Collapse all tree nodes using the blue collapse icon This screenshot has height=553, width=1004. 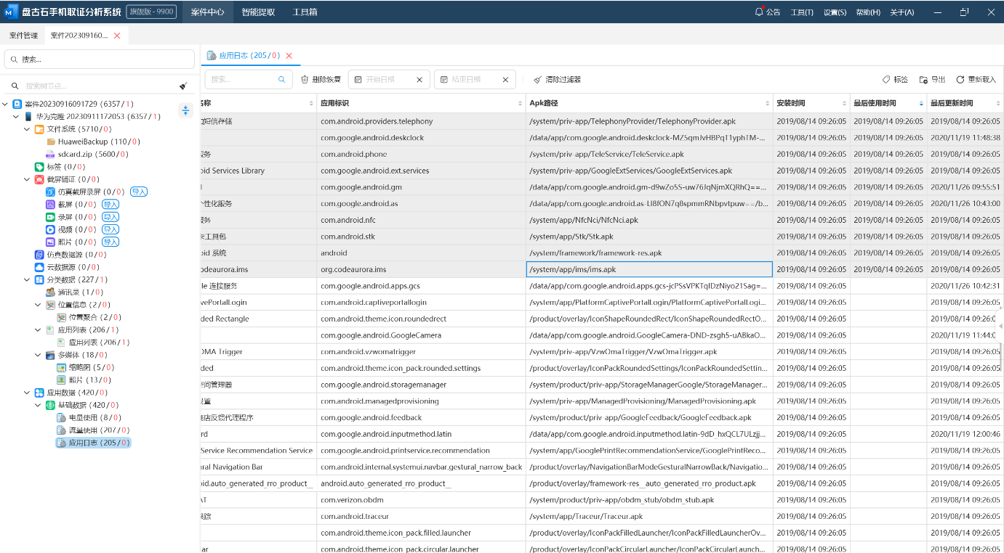pyautogui.click(x=185, y=110)
